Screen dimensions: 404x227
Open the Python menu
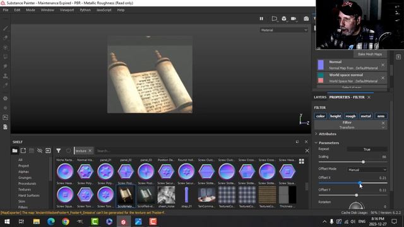pyautogui.click(x=85, y=10)
